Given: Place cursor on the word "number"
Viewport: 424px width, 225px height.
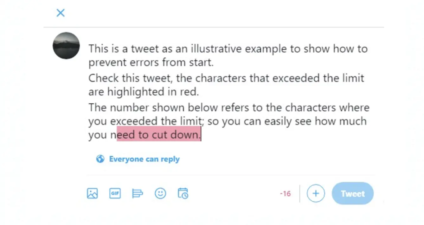Looking at the screenshot, I should click(x=129, y=108).
